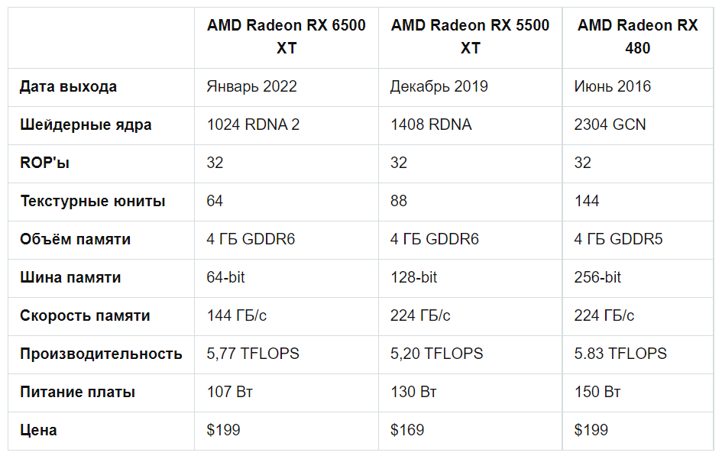The height and width of the screenshot is (459, 722).
Task: Click the 'Цена' row label
Action: [38, 430]
